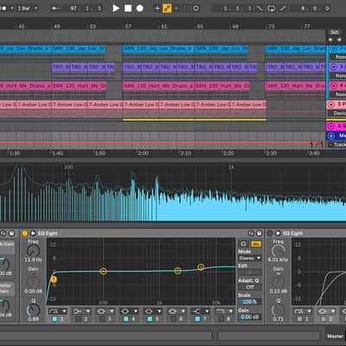The height and width of the screenshot is (346, 346).
Task: Click first EQ Eight save preset icon
Action: [x=259, y=233]
